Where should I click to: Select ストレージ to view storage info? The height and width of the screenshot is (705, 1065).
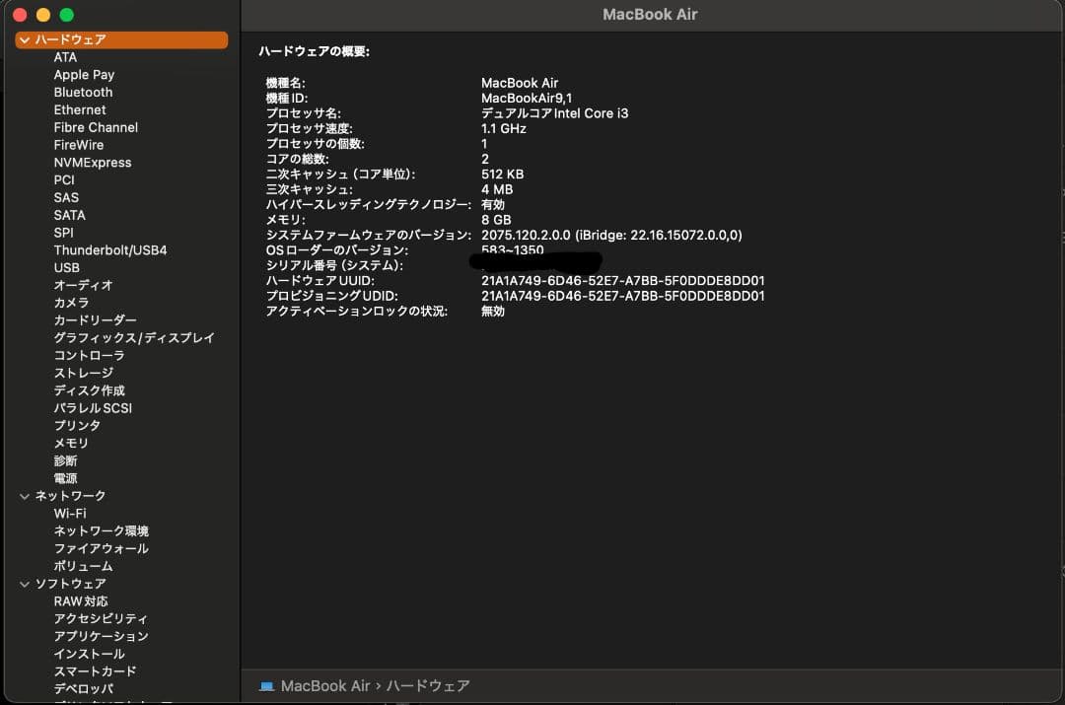[79, 373]
